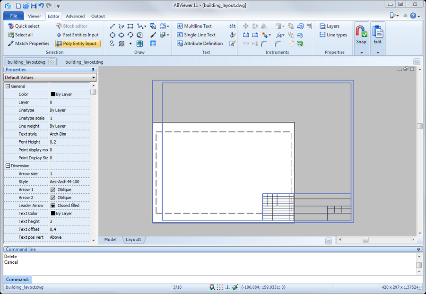Click the Match Properties brush

[x=11, y=43]
